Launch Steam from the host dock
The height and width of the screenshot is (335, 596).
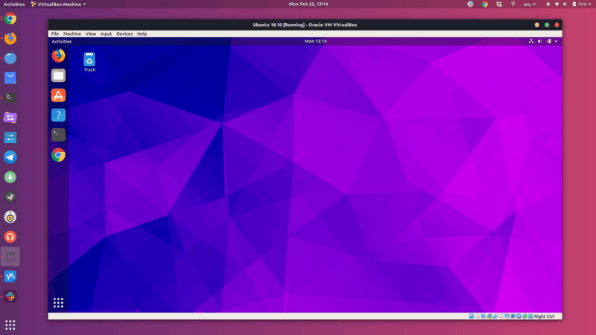10,197
